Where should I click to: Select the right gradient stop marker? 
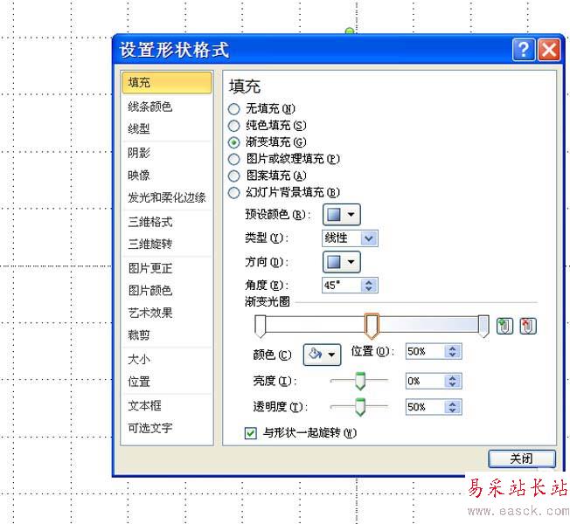[x=483, y=326]
